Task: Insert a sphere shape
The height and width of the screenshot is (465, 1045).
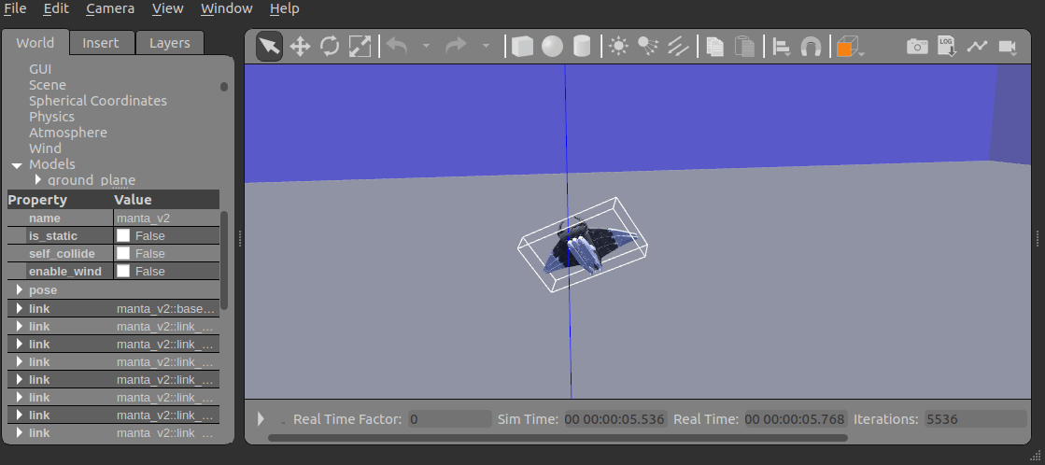Action: [x=552, y=47]
